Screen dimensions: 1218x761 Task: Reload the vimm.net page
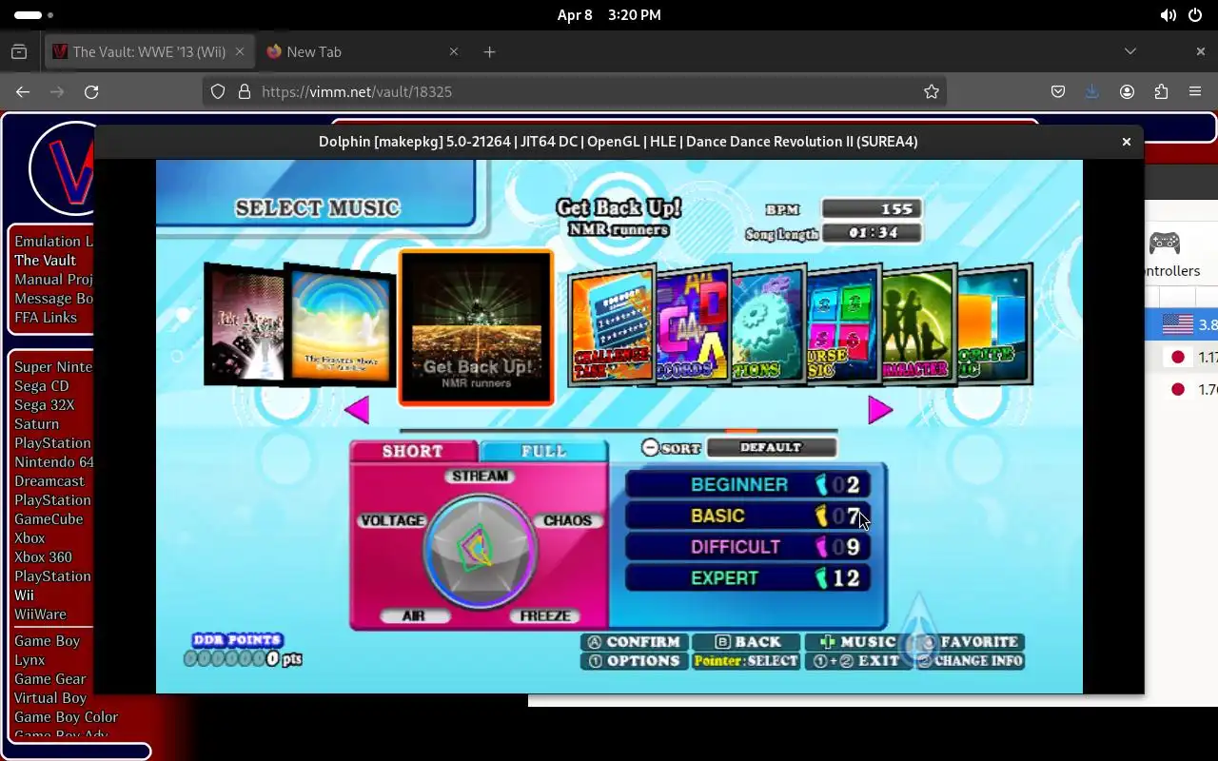[x=91, y=91]
